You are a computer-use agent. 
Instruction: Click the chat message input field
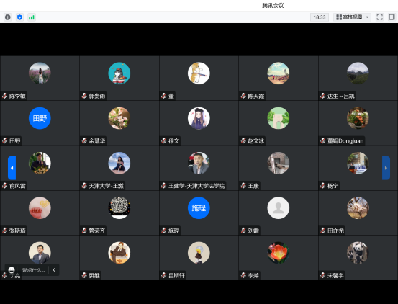[34, 270]
